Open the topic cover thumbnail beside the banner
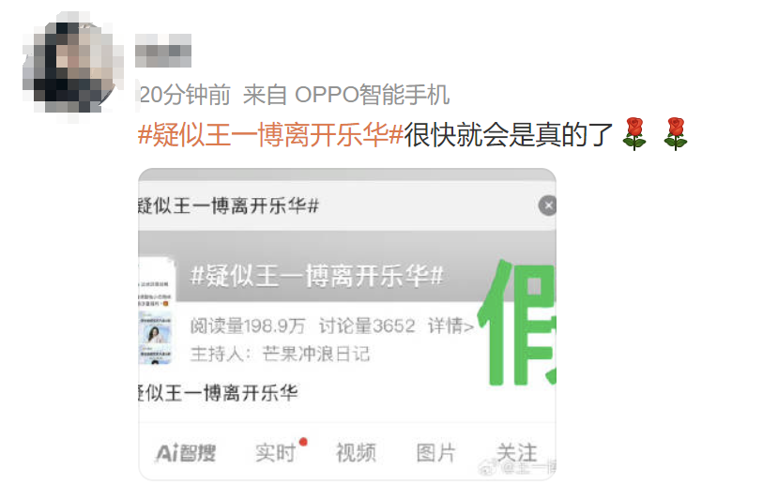 [156, 311]
